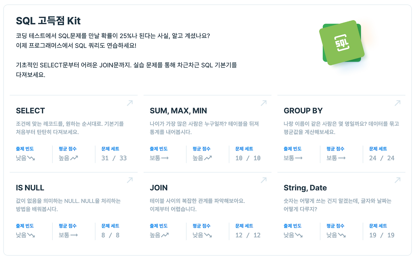The width and height of the screenshot is (416, 262).
Task: Click the arrow icon on GROUP BY card
Action: (397, 103)
